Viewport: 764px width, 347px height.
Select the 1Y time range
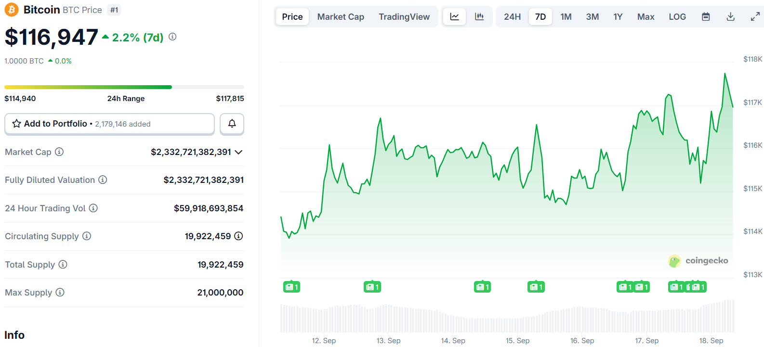[618, 16]
